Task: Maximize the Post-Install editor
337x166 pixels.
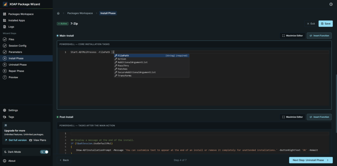Action: click(x=292, y=117)
